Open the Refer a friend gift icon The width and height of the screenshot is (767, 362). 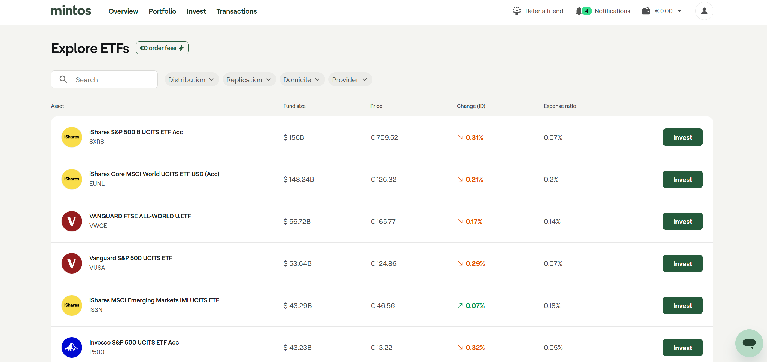pos(517,11)
